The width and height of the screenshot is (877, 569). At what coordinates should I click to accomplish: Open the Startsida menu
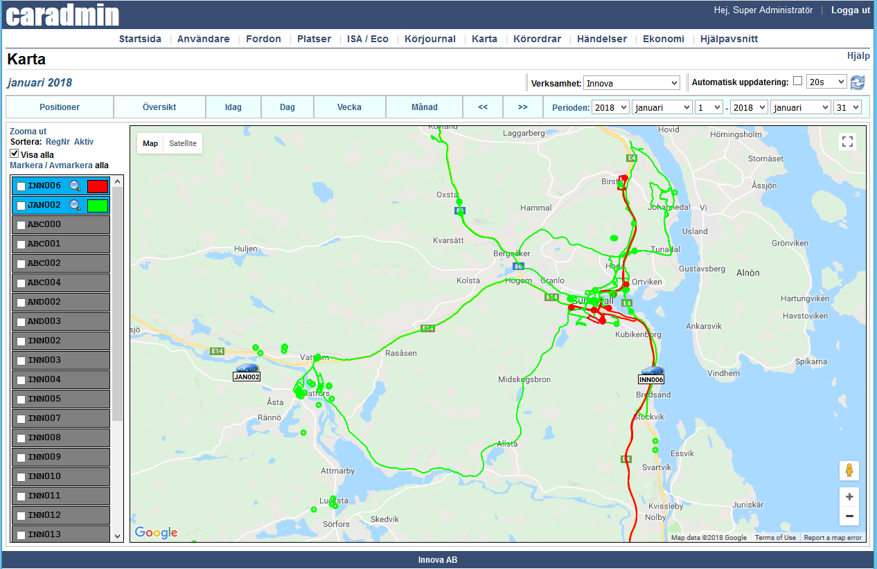tap(140, 39)
